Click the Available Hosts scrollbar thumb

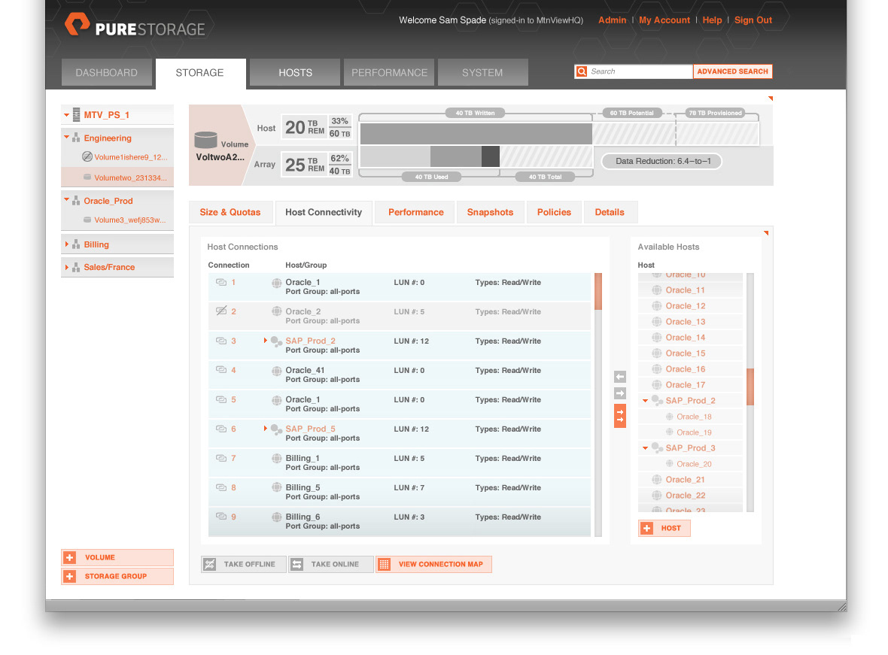(750, 387)
